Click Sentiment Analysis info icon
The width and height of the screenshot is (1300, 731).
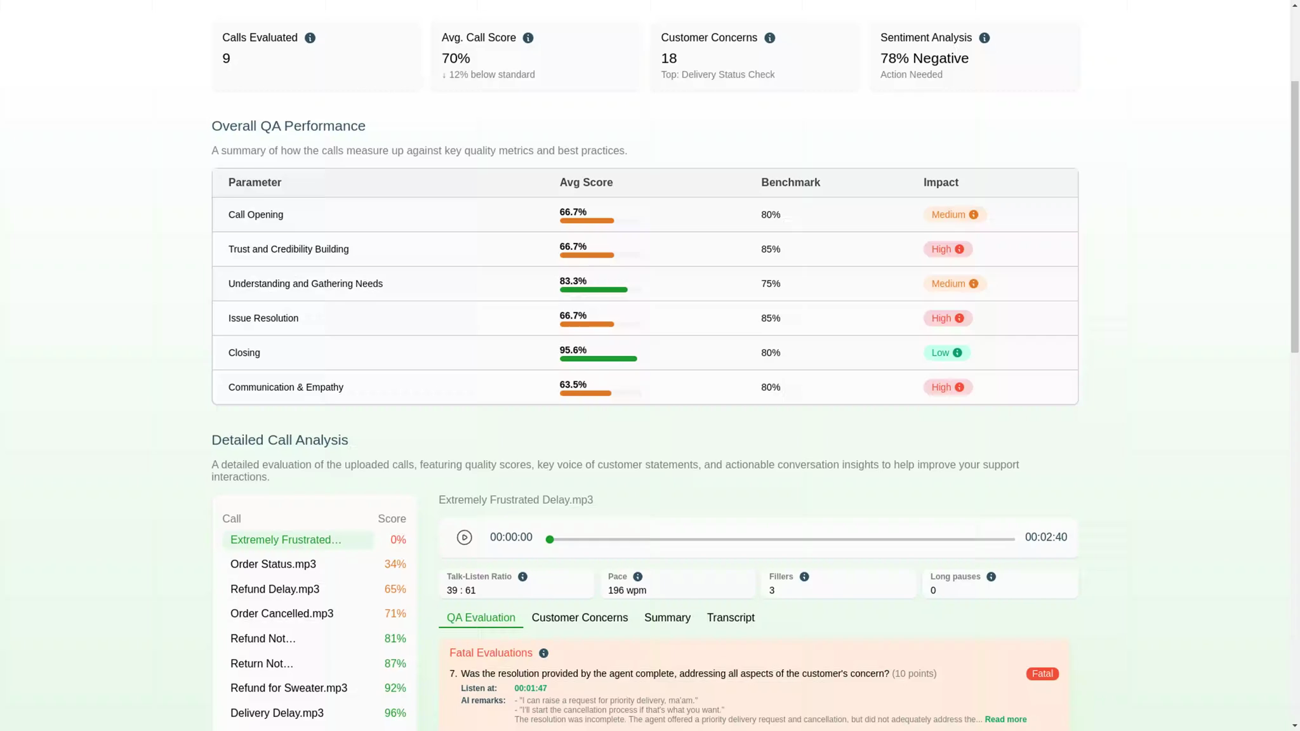[984, 38]
